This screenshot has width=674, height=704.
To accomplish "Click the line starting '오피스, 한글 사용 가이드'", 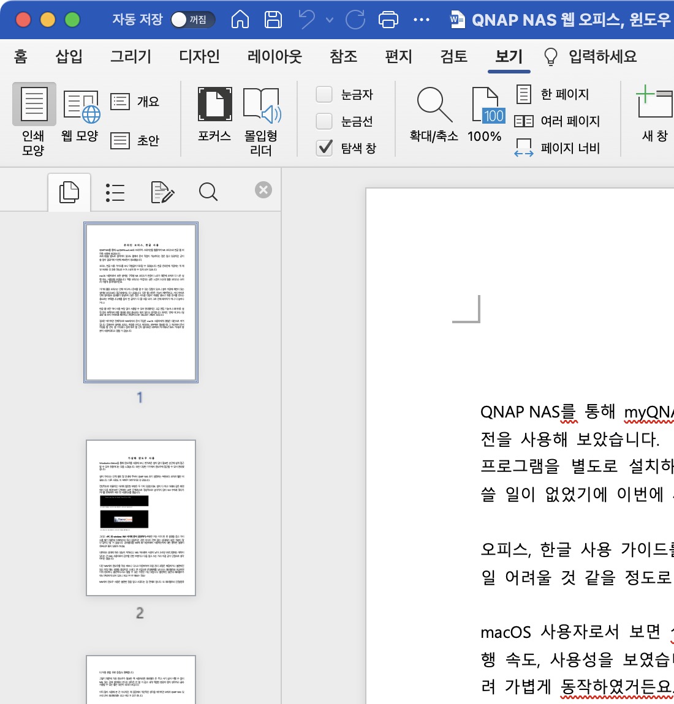I will (577, 549).
